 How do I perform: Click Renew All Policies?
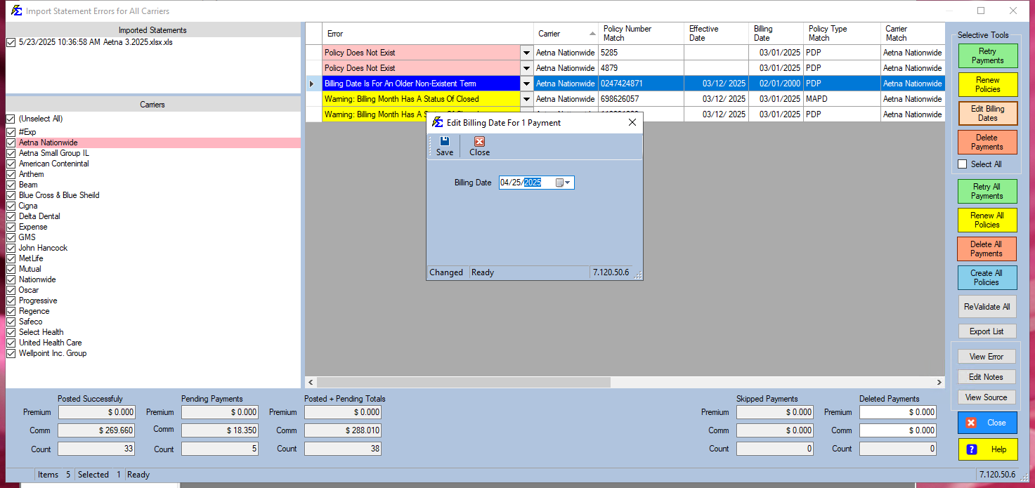pyautogui.click(x=987, y=220)
